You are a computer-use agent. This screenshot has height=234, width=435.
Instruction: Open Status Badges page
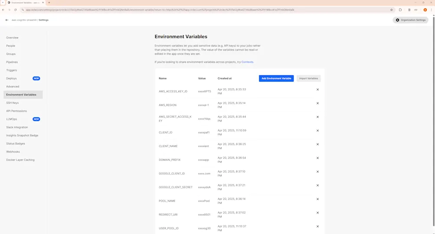(x=16, y=144)
